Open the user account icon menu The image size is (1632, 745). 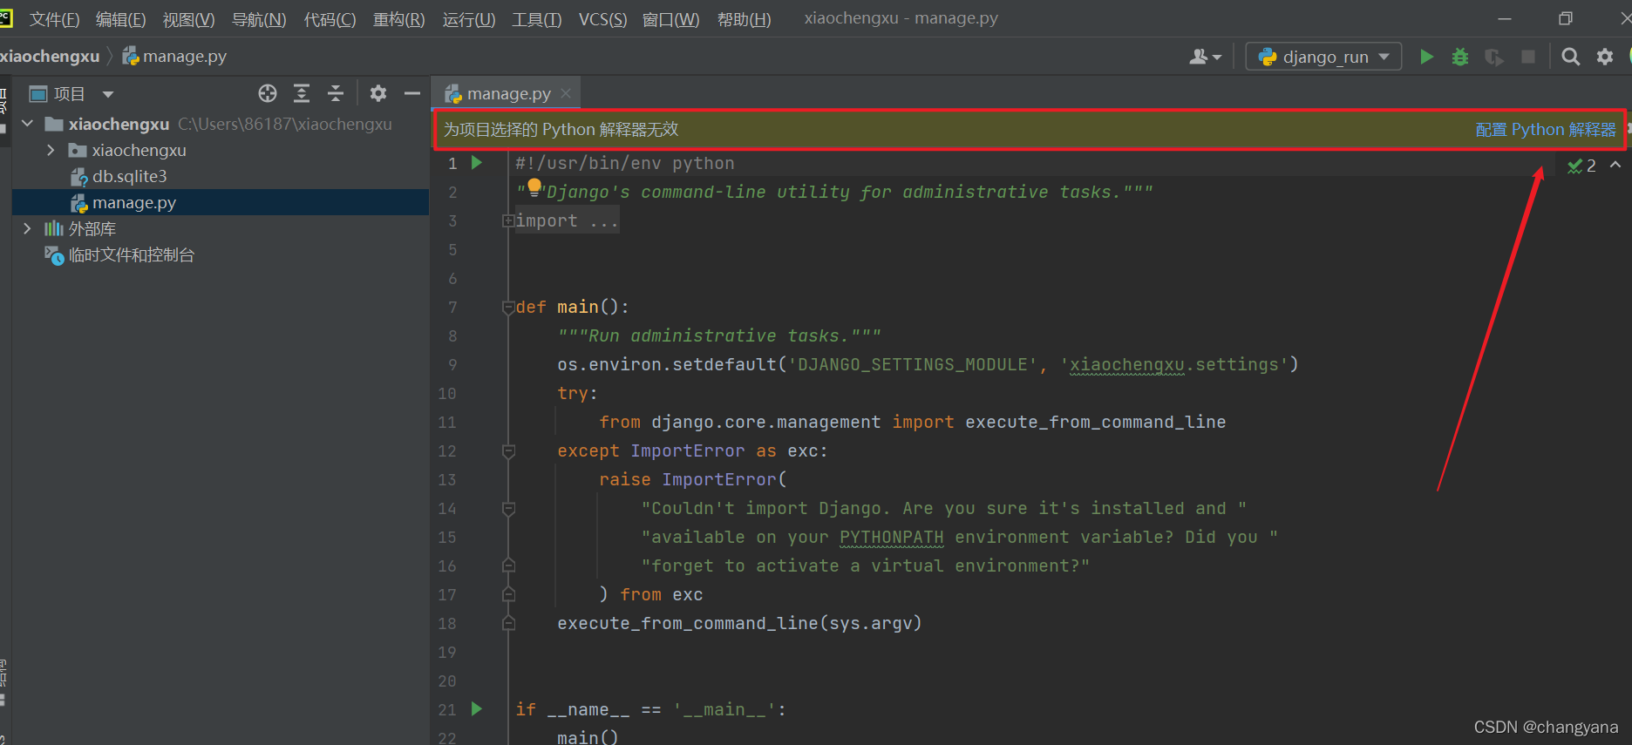[1205, 57]
